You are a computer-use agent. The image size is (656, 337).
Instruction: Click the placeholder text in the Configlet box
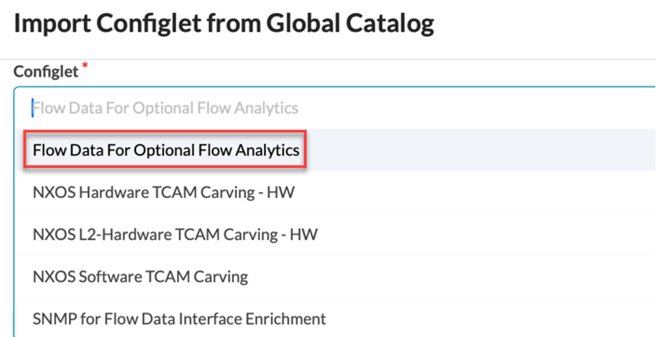pyautogui.click(x=165, y=108)
